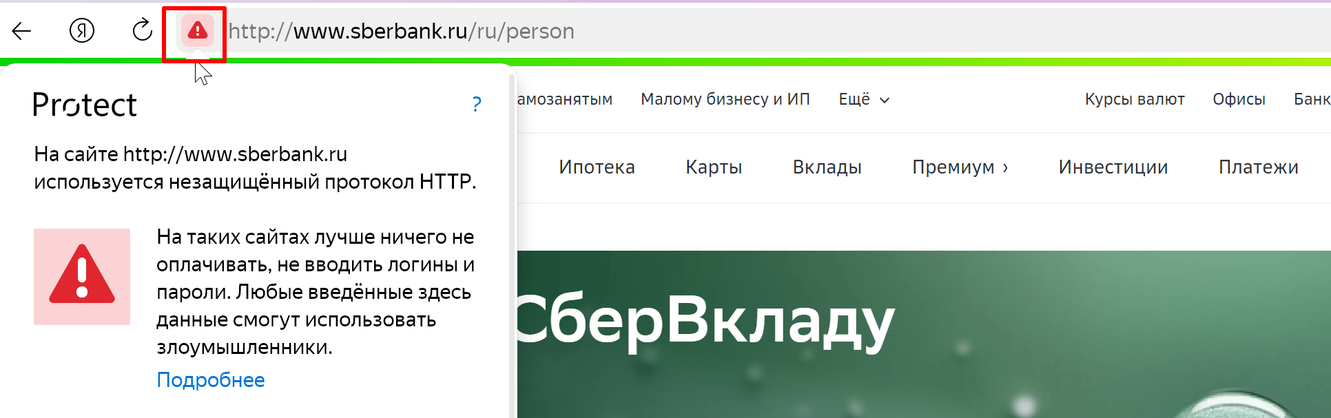
Task: Open Yandex home via the Я icon
Action: (82, 30)
